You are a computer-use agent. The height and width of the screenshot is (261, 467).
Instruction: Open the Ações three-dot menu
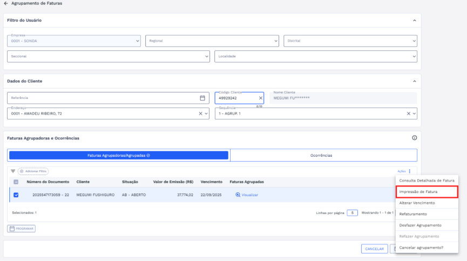coord(409,171)
